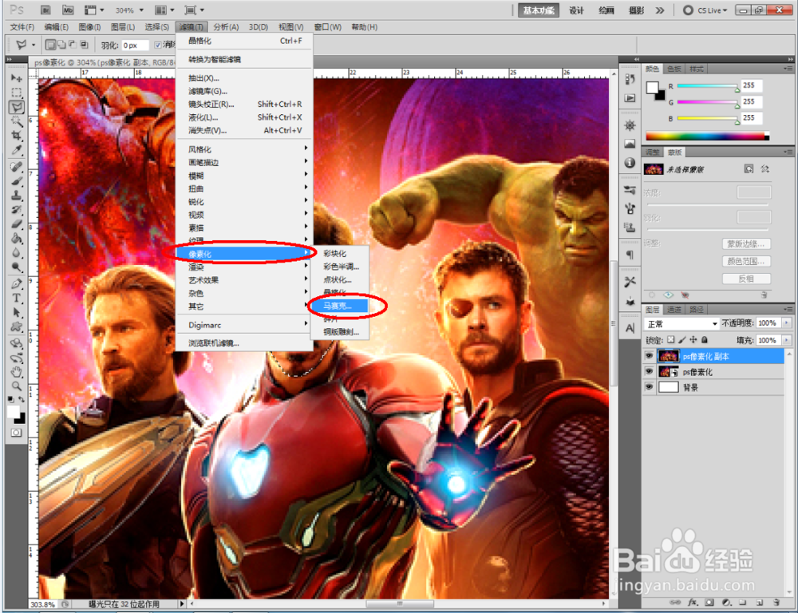Switch to the 色板 tab
798x613 pixels.
pos(674,69)
